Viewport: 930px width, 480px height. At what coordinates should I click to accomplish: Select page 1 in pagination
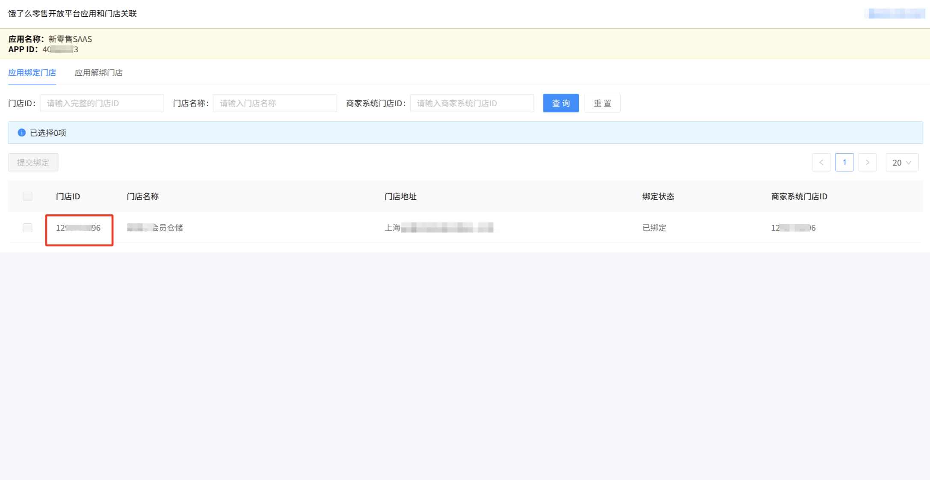point(844,163)
